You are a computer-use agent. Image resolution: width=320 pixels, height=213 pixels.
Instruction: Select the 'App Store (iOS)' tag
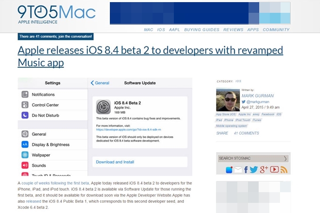[226, 114]
